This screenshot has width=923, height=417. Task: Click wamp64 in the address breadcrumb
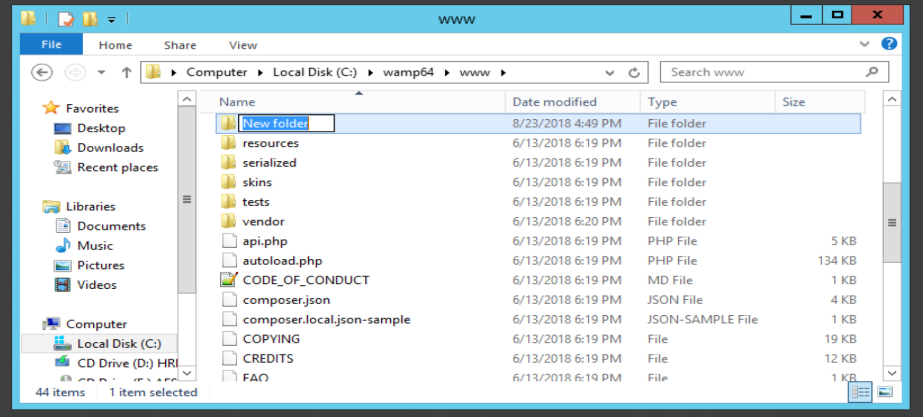(408, 72)
